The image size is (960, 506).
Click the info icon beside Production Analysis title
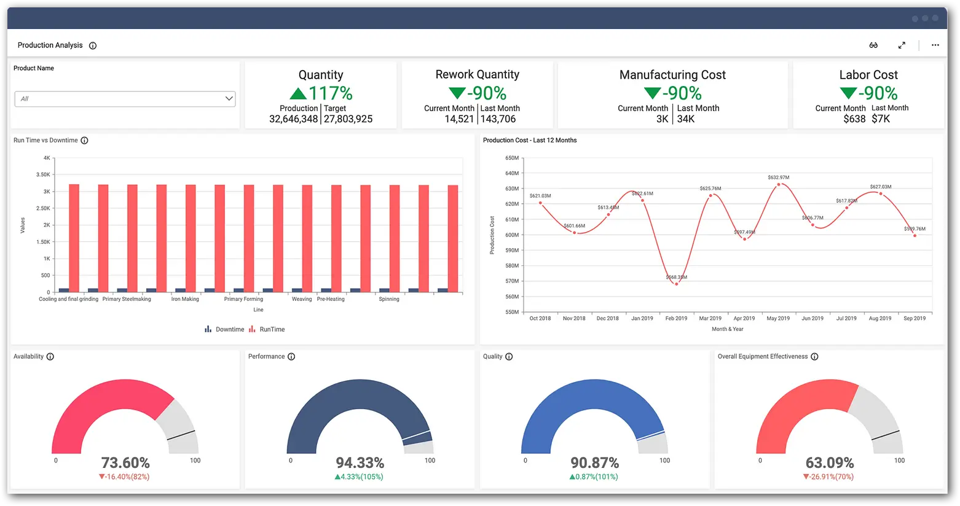pyautogui.click(x=93, y=45)
